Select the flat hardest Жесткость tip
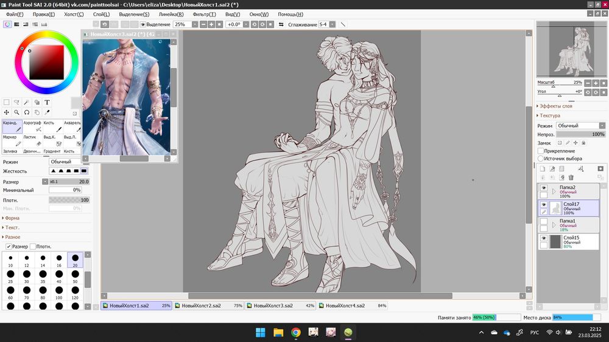Image resolution: width=609 pixels, height=342 pixels. (x=84, y=171)
